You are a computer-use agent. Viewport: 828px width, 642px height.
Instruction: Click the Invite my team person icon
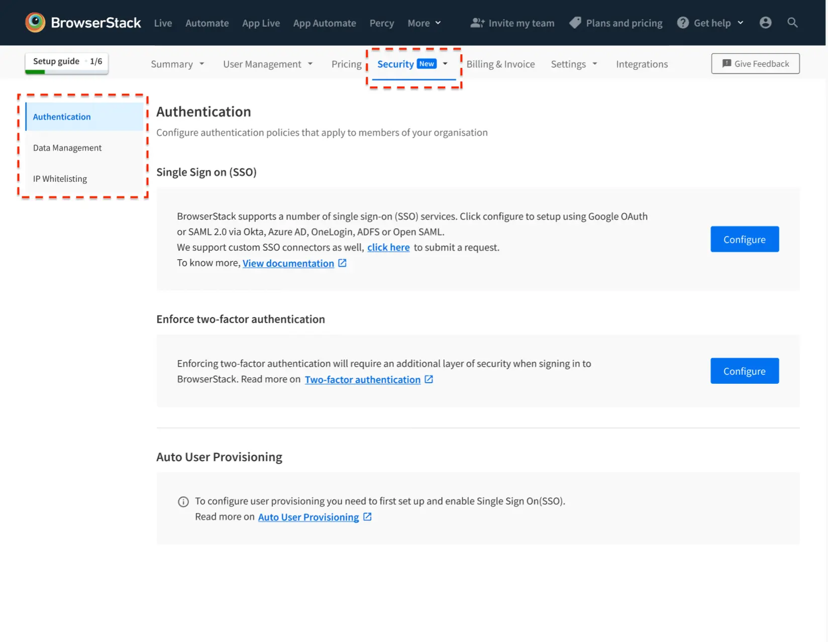(477, 23)
